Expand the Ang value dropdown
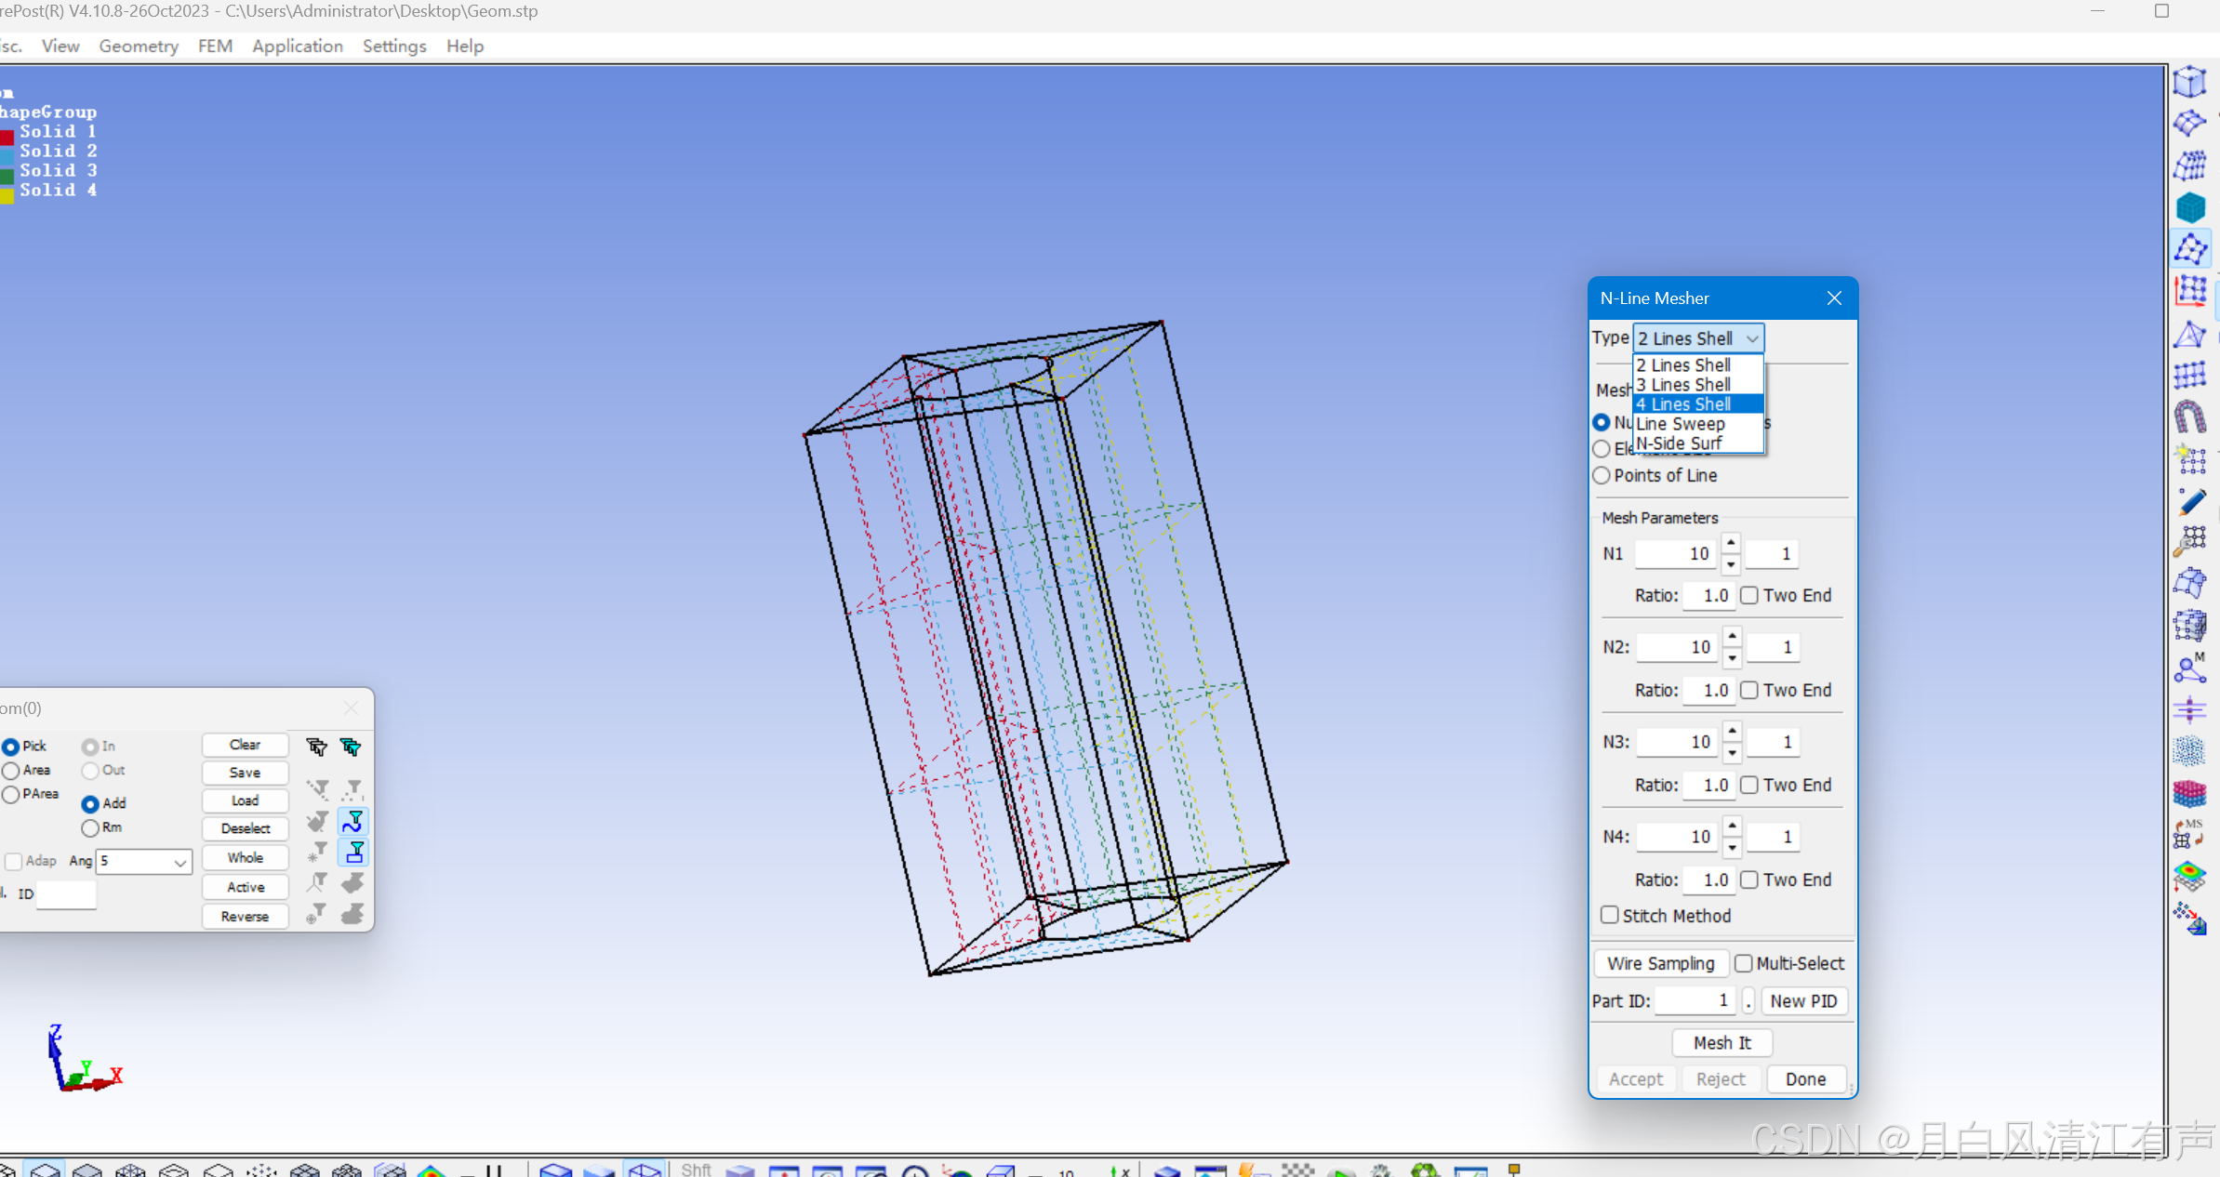 tap(179, 862)
